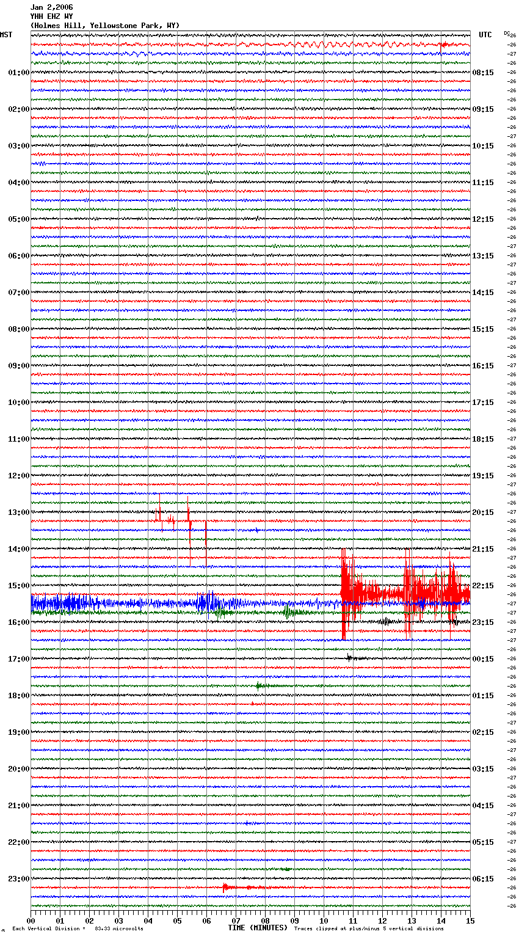Click the black event burst on the 17:00 trace
This screenshot has height=937, width=519.
point(356,658)
